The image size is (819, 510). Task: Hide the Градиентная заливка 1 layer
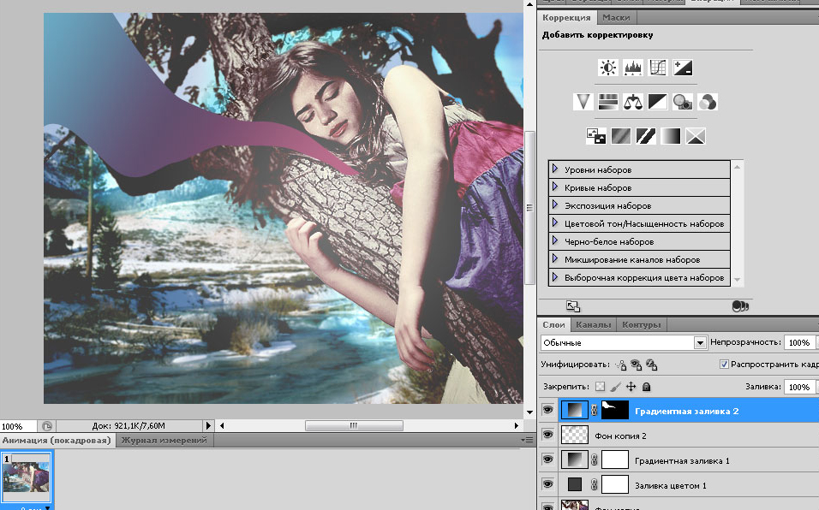tap(547, 460)
